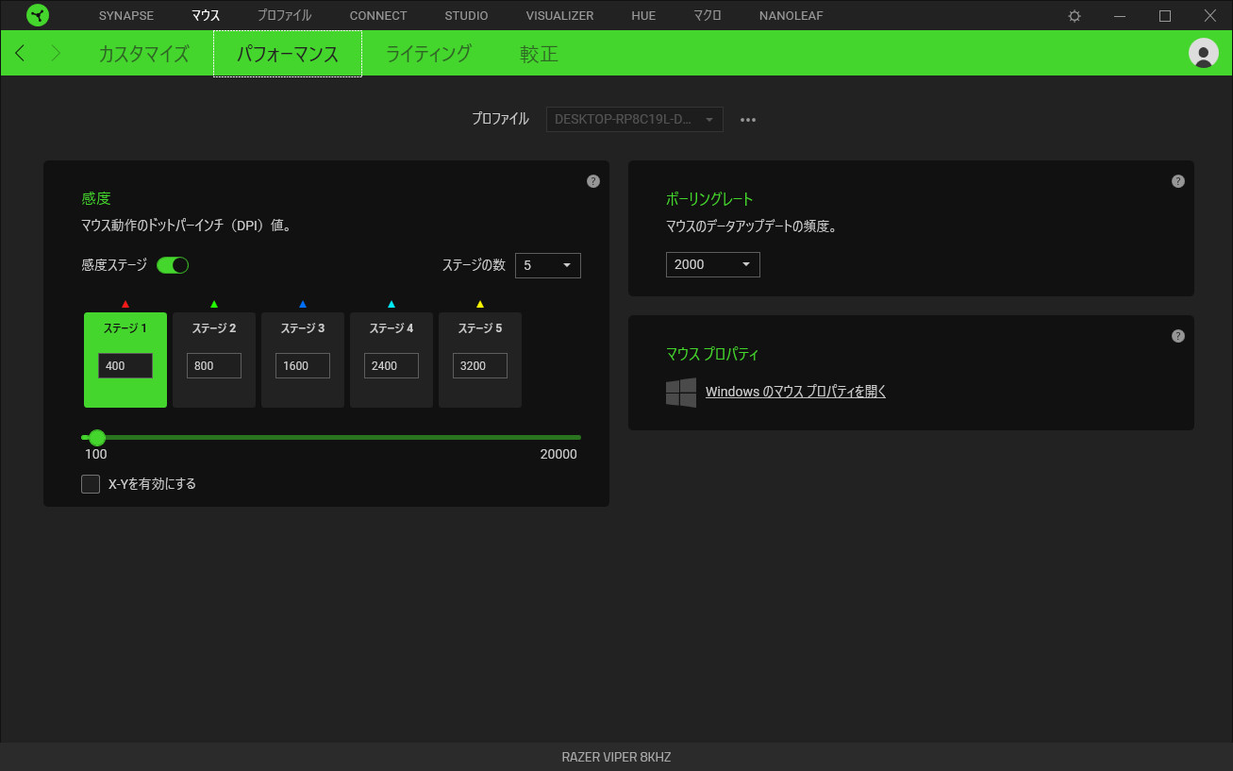Open the プロファイル DESKTOP-RP8C19L dropdown
This screenshot has height=771, width=1233.
(x=635, y=120)
